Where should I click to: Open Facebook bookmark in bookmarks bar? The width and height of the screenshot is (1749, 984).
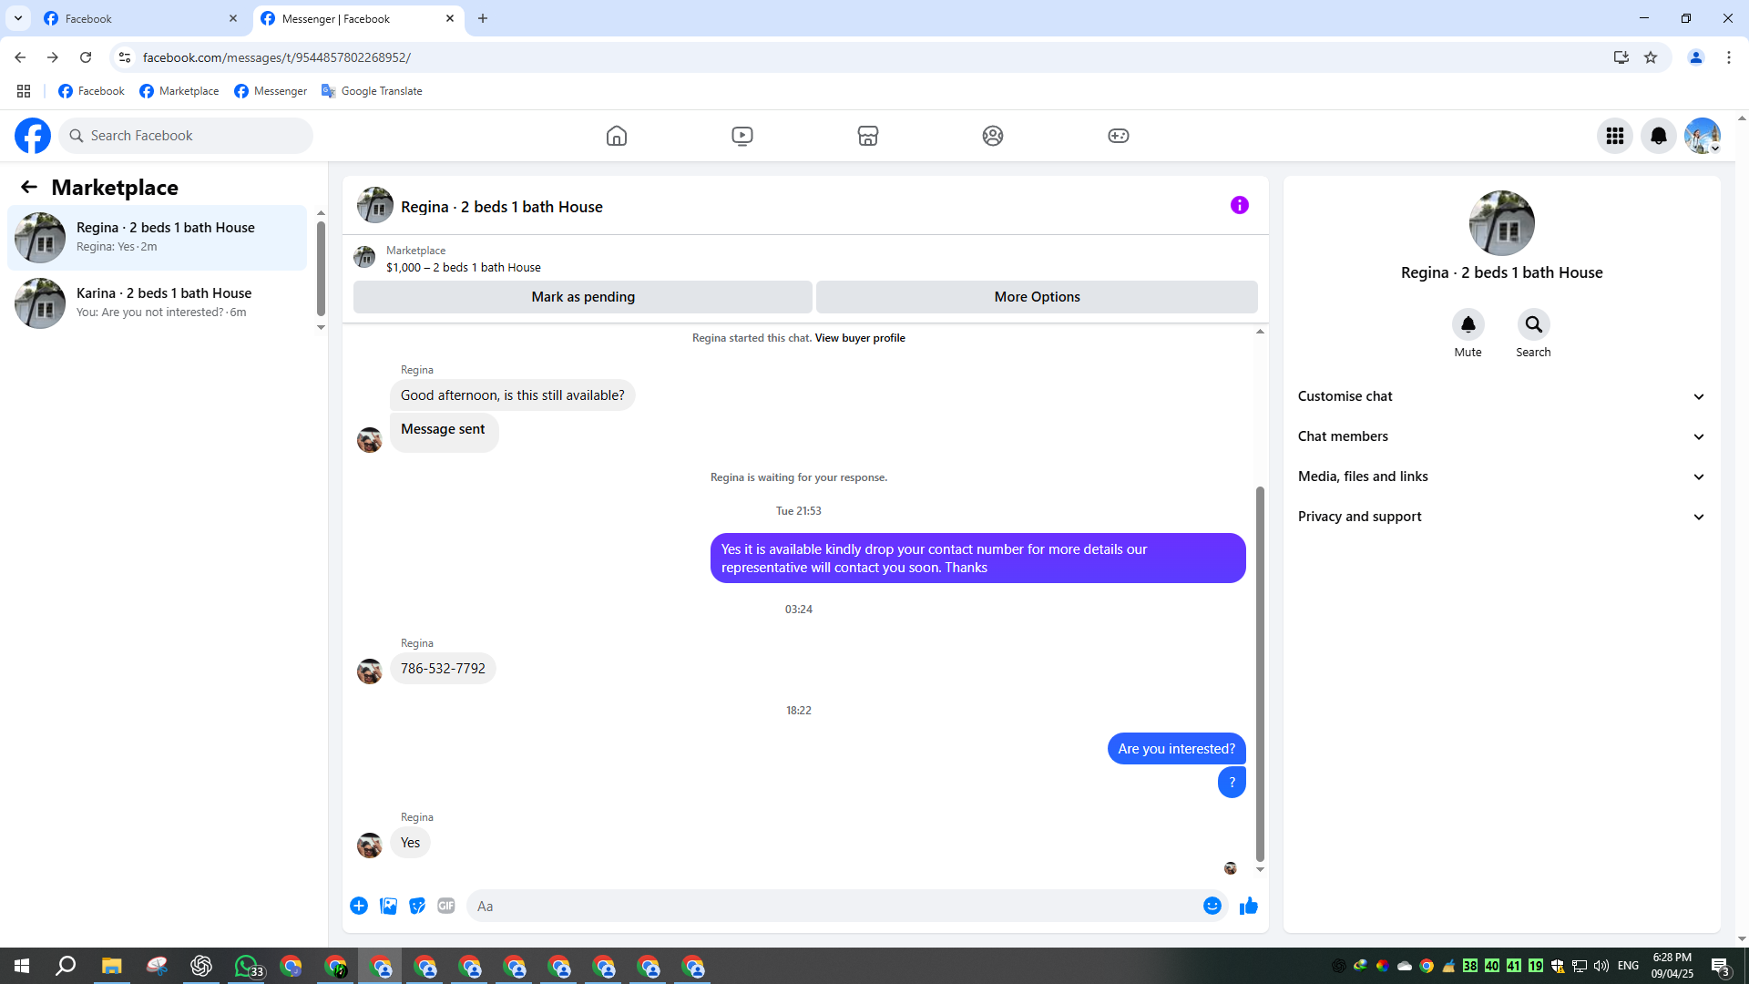[91, 91]
